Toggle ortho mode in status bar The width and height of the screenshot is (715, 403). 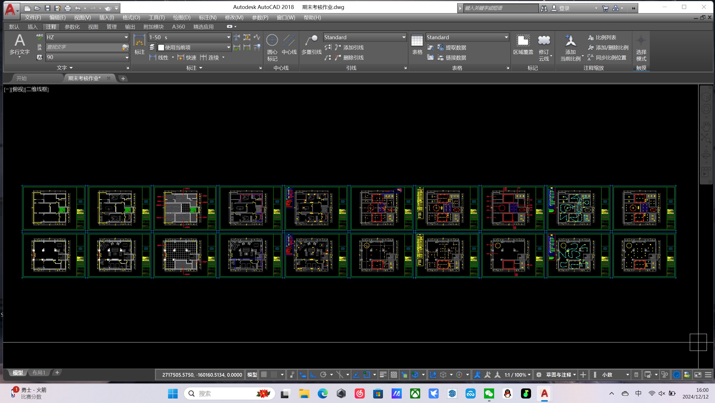pyautogui.click(x=313, y=375)
